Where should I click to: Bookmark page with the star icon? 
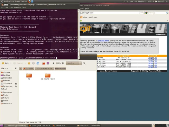tap(140, 13)
